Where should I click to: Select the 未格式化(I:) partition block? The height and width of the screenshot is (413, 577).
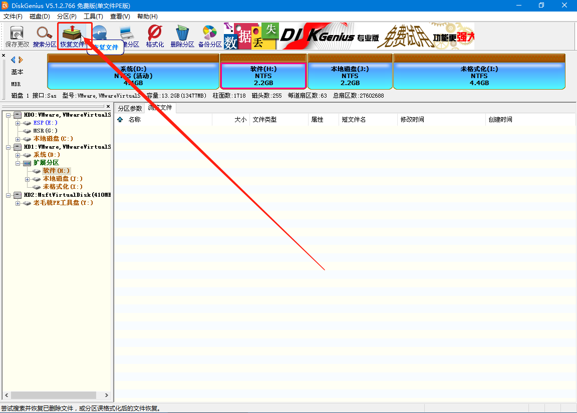479,72
